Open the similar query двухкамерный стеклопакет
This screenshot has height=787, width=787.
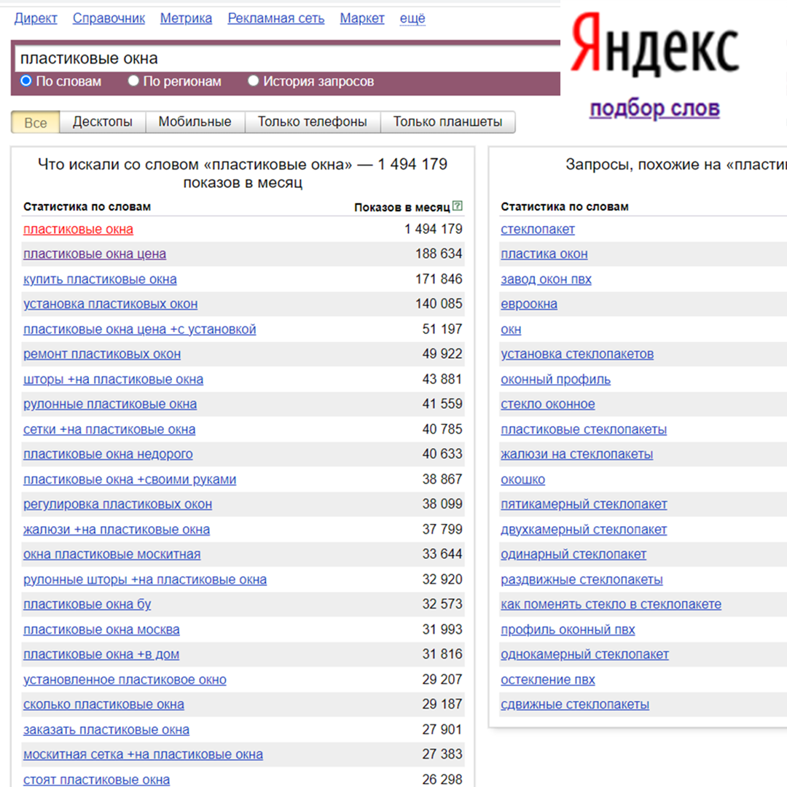[584, 530]
